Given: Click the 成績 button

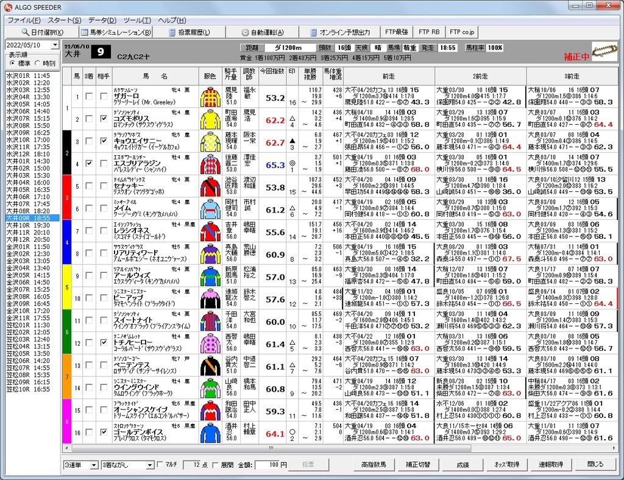Looking at the screenshot, I should 463,464.
